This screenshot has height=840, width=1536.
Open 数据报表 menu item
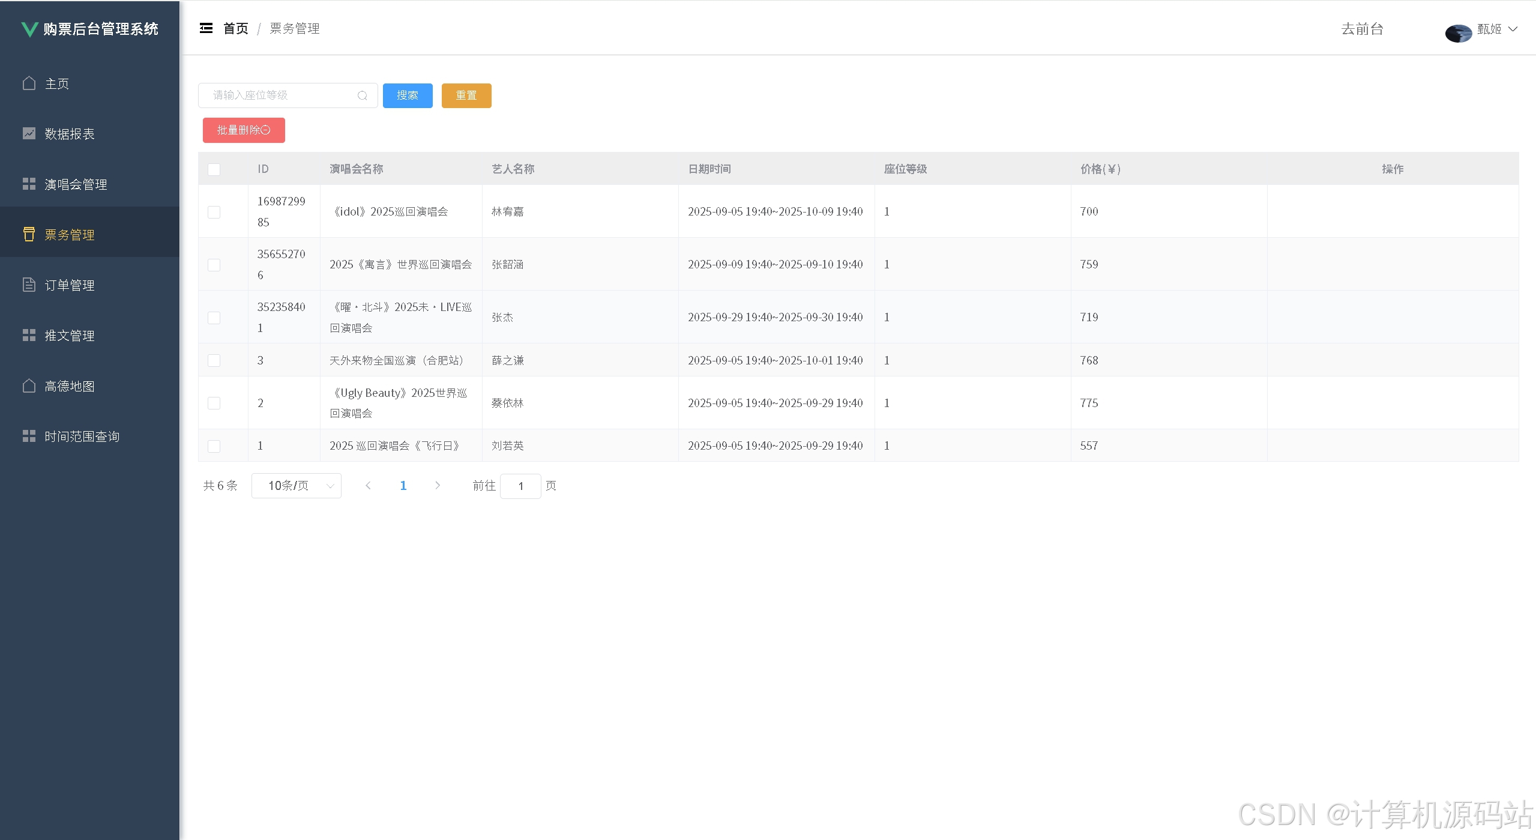(89, 134)
